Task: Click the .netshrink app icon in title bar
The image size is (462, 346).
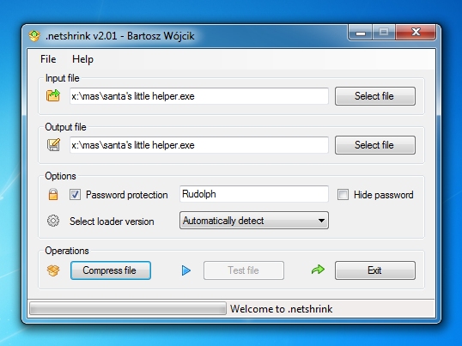Action: 34,36
